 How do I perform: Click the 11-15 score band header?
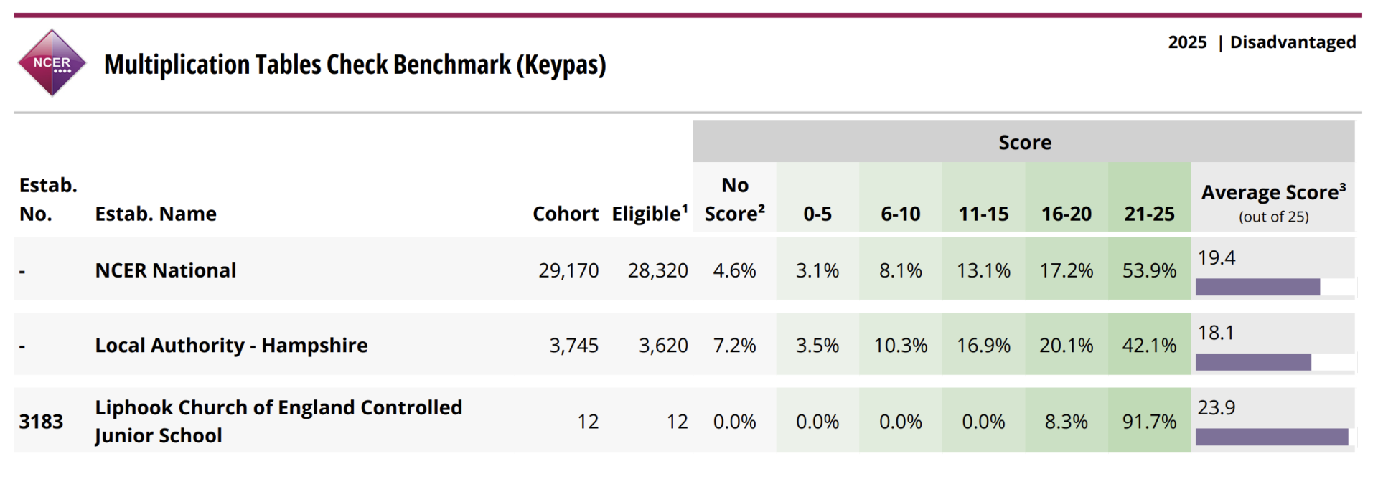coord(983,214)
